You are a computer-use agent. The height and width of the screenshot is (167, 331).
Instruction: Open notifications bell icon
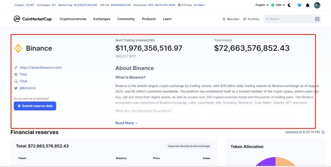point(308,5)
